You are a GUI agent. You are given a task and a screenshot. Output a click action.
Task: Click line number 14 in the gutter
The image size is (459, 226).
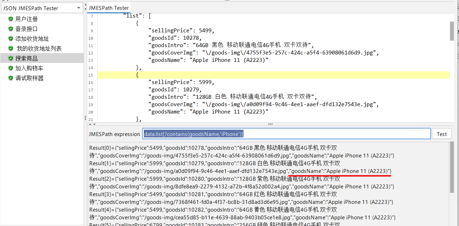pyautogui.click(x=91, y=68)
